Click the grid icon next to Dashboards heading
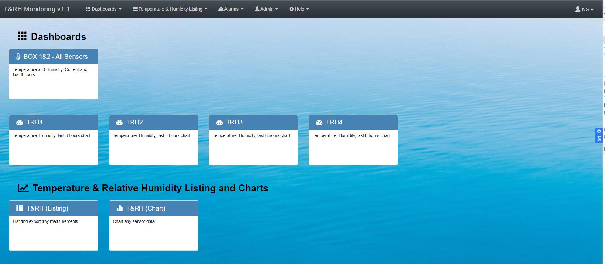This screenshot has width=605, height=264. [x=22, y=36]
